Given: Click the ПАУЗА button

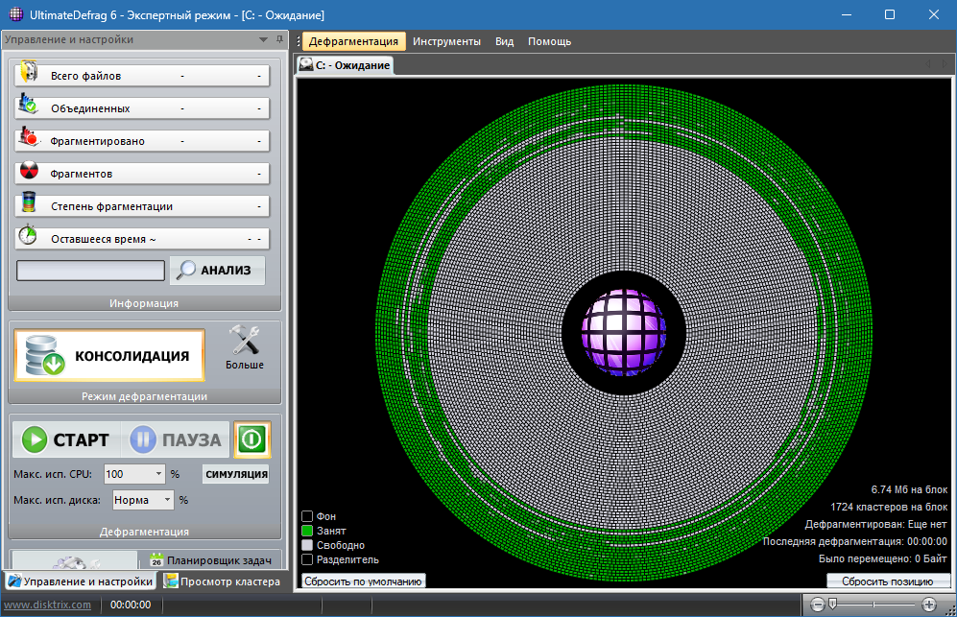Looking at the screenshot, I should tap(176, 440).
